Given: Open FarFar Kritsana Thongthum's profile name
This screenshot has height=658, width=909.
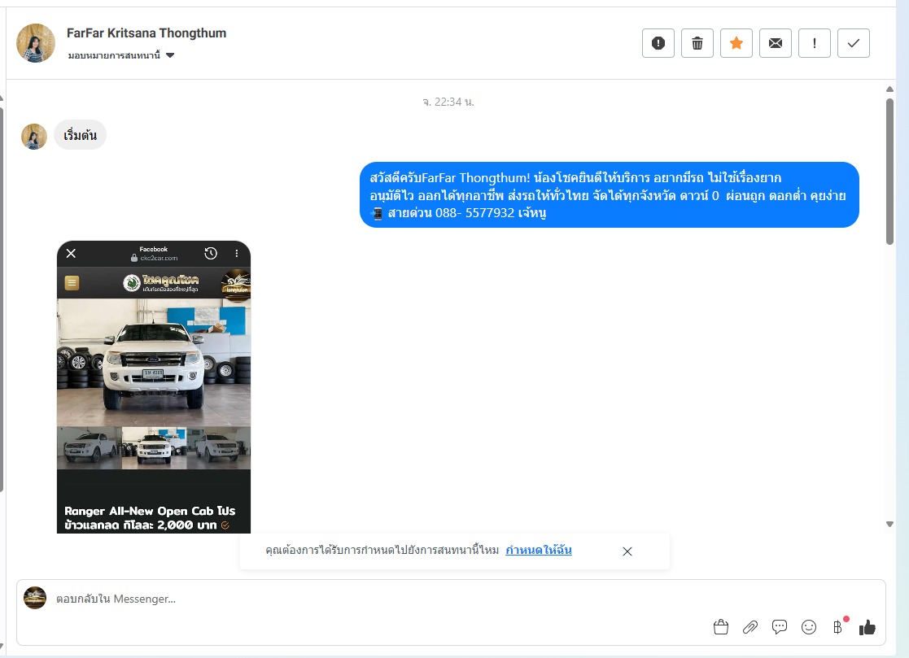Looking at the screenshot, I should click(x=146, y=33).
